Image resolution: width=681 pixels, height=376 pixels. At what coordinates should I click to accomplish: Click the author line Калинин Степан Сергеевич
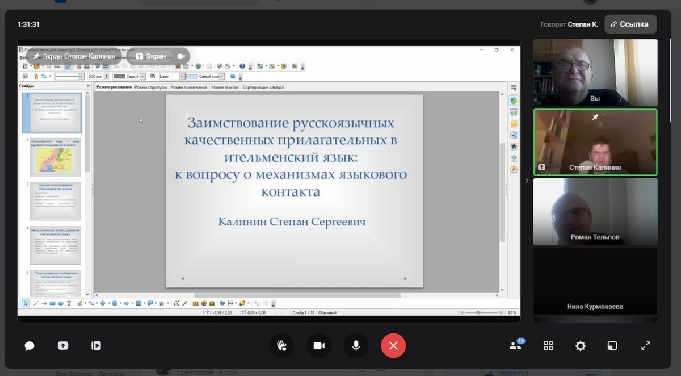coord(292,222)
